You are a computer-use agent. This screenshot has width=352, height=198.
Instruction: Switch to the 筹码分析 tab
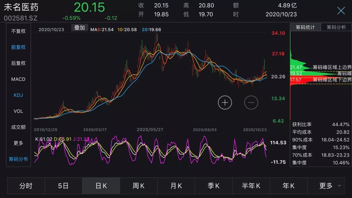click(x=336, y=27)
